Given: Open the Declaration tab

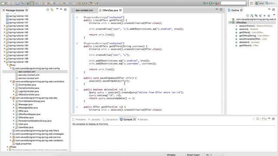Looking at the screenshot, I should [x=110, y=120].
